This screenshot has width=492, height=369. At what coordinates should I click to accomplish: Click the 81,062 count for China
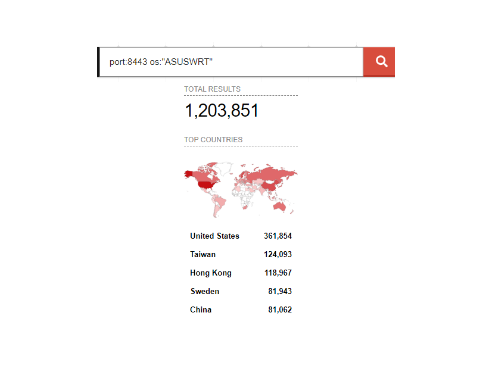(280, 310)
